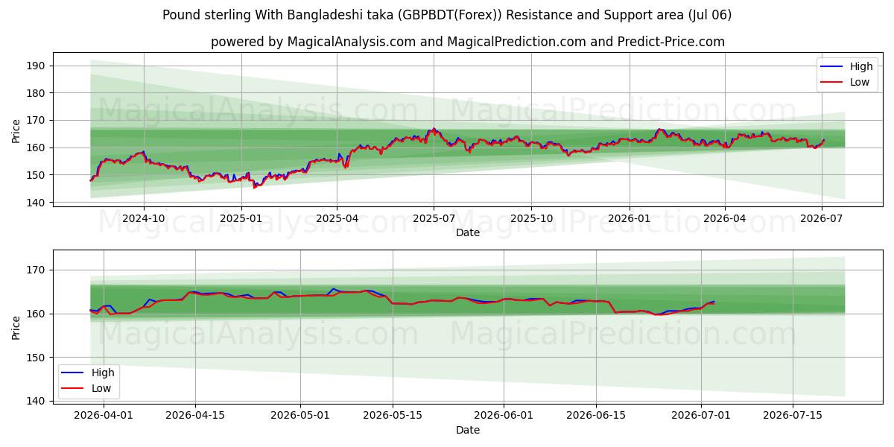Click the 2026-04-15 label on lower axis
894x447 pixels.
click(x=195, y=416)
